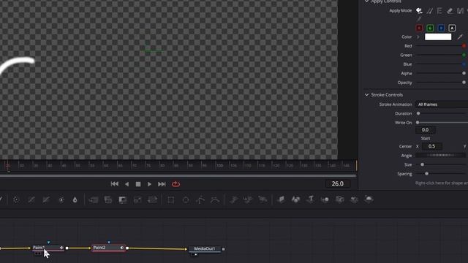Select the Paint2 node
This screenshot has height=263, width=468.
[x=108, y=248]
